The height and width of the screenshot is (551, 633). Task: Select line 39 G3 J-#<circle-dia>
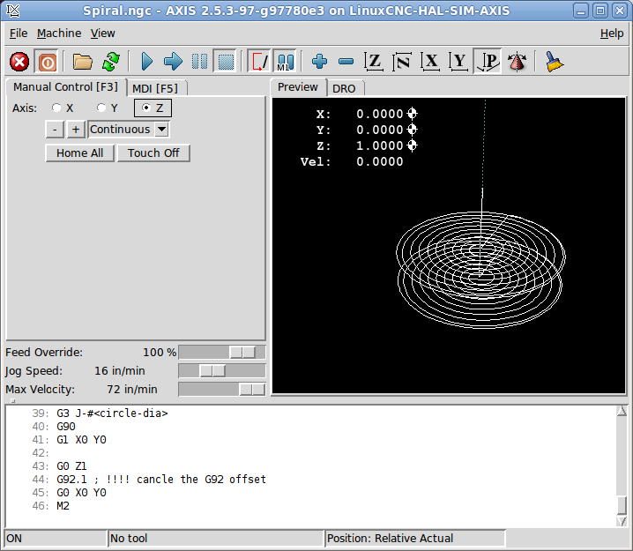(112, 413)
